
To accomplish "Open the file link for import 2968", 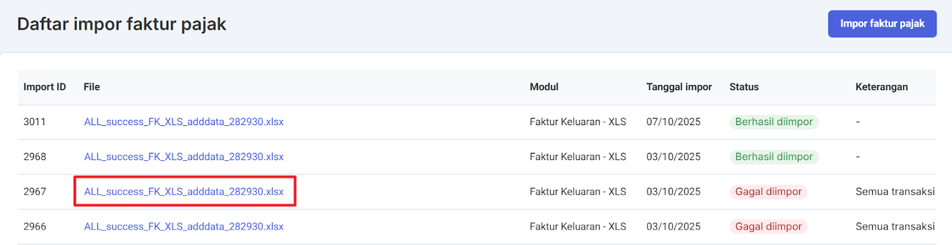I will tap(184, 157).
